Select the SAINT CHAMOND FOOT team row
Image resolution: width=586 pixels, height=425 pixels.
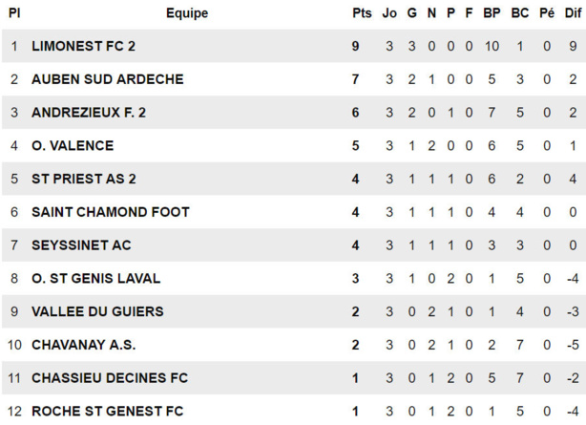[110, 212]
